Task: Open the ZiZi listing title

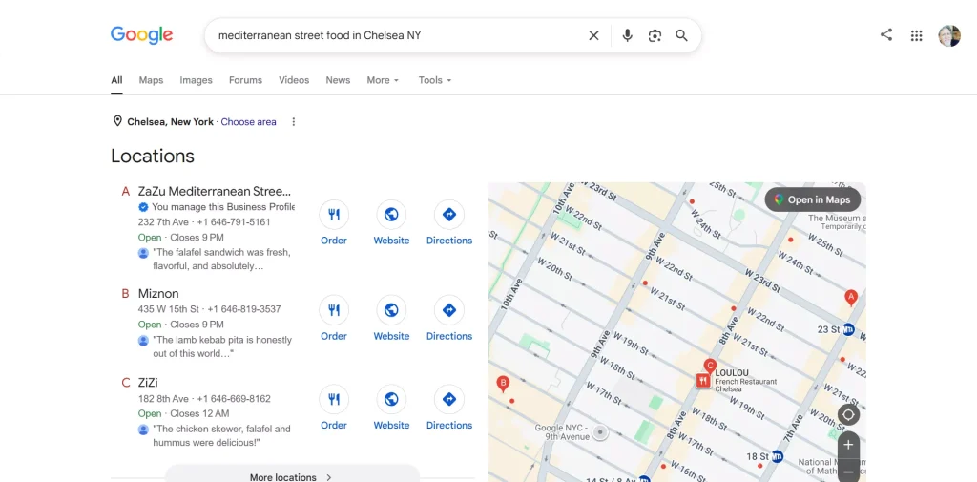Action: point(148,382)
